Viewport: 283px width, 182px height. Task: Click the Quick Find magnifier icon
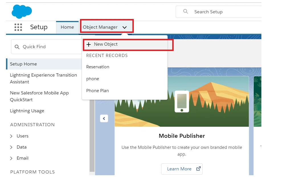[x=17, y=47]
